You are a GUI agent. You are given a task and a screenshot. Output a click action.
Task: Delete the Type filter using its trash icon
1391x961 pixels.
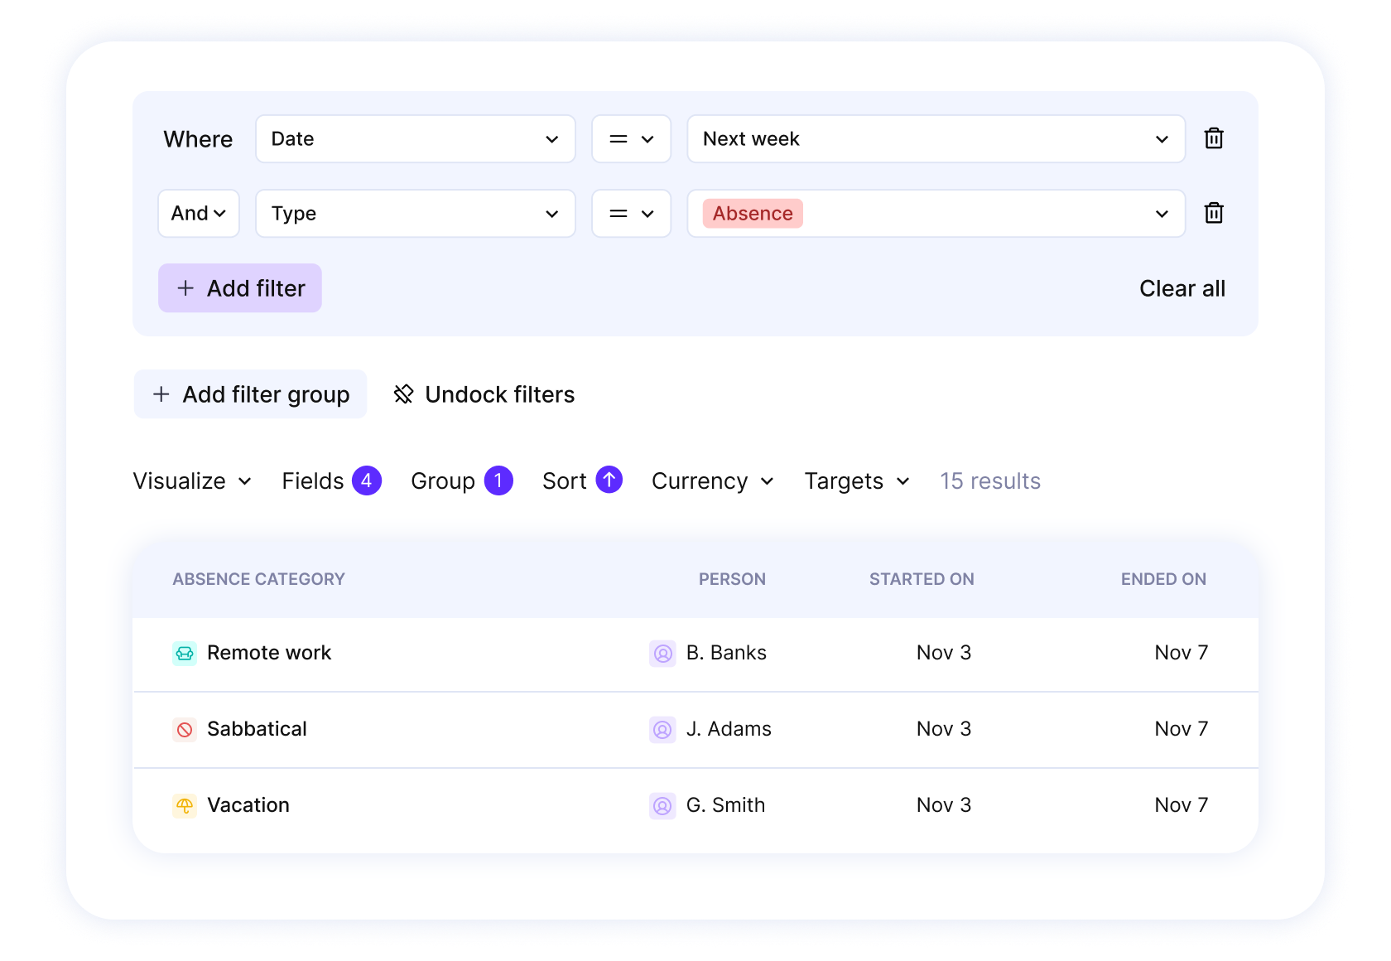coord(1214,213)
